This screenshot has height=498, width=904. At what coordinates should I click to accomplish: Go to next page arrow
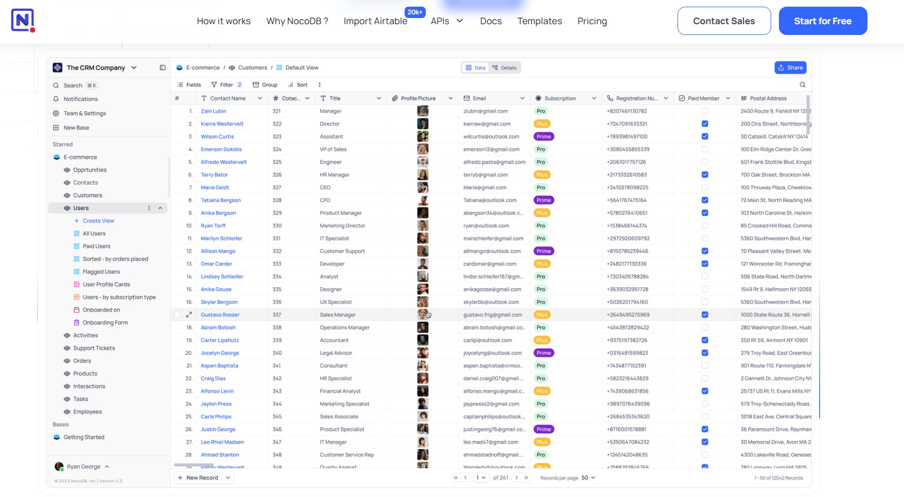tap(516, 478)
